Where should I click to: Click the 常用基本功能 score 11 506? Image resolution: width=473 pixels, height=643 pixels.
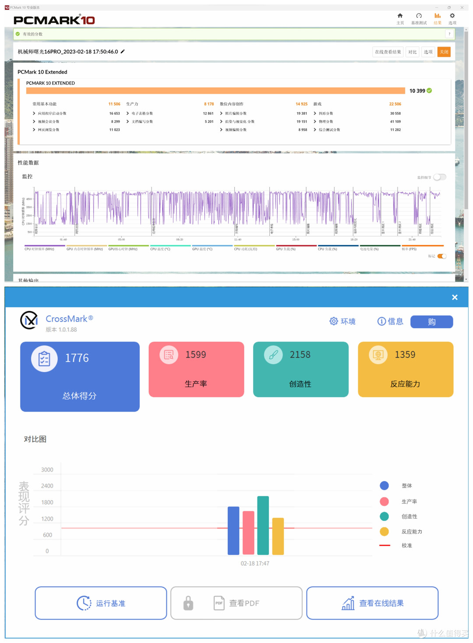114,104
